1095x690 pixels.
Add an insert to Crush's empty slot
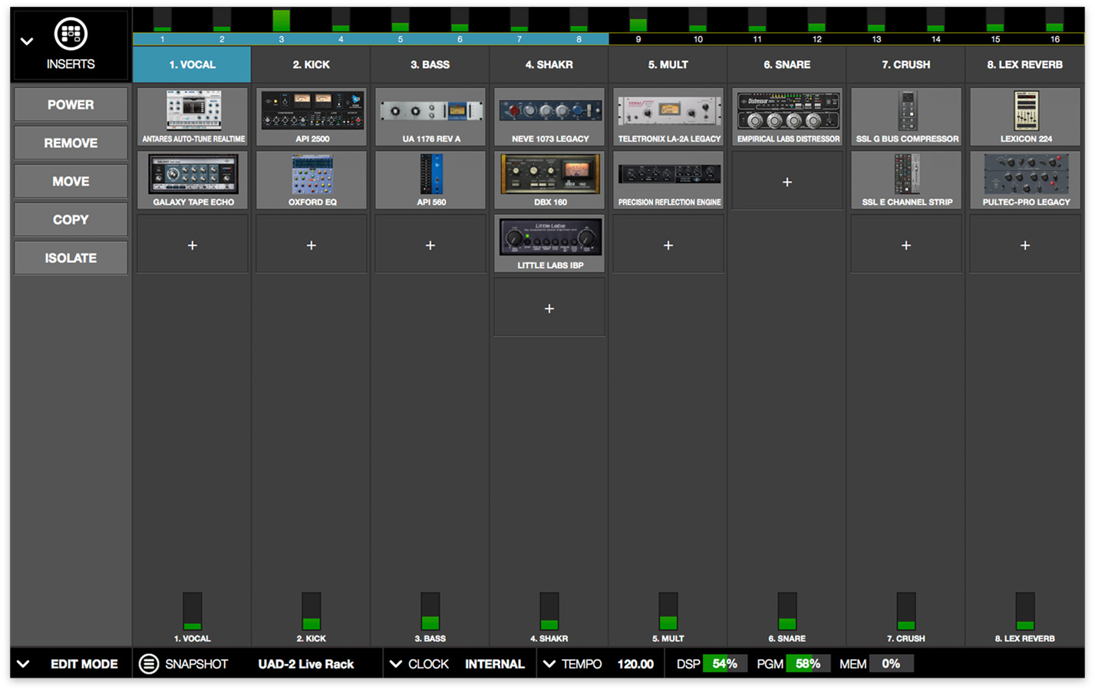click(x=906, y=245)
